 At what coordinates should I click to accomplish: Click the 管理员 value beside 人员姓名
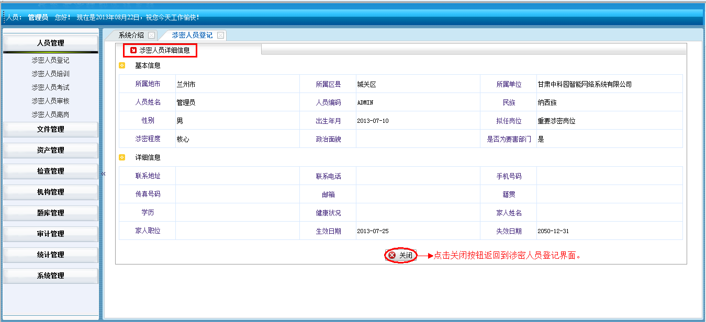[186, 102]
